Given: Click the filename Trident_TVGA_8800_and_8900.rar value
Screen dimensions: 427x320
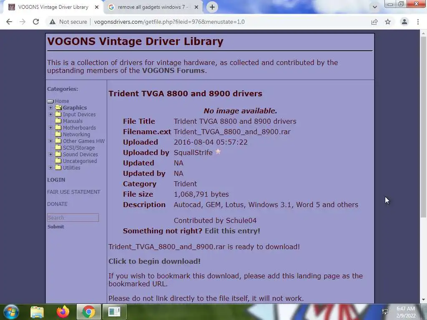Looking at the screenshot, I should (232, 132).
